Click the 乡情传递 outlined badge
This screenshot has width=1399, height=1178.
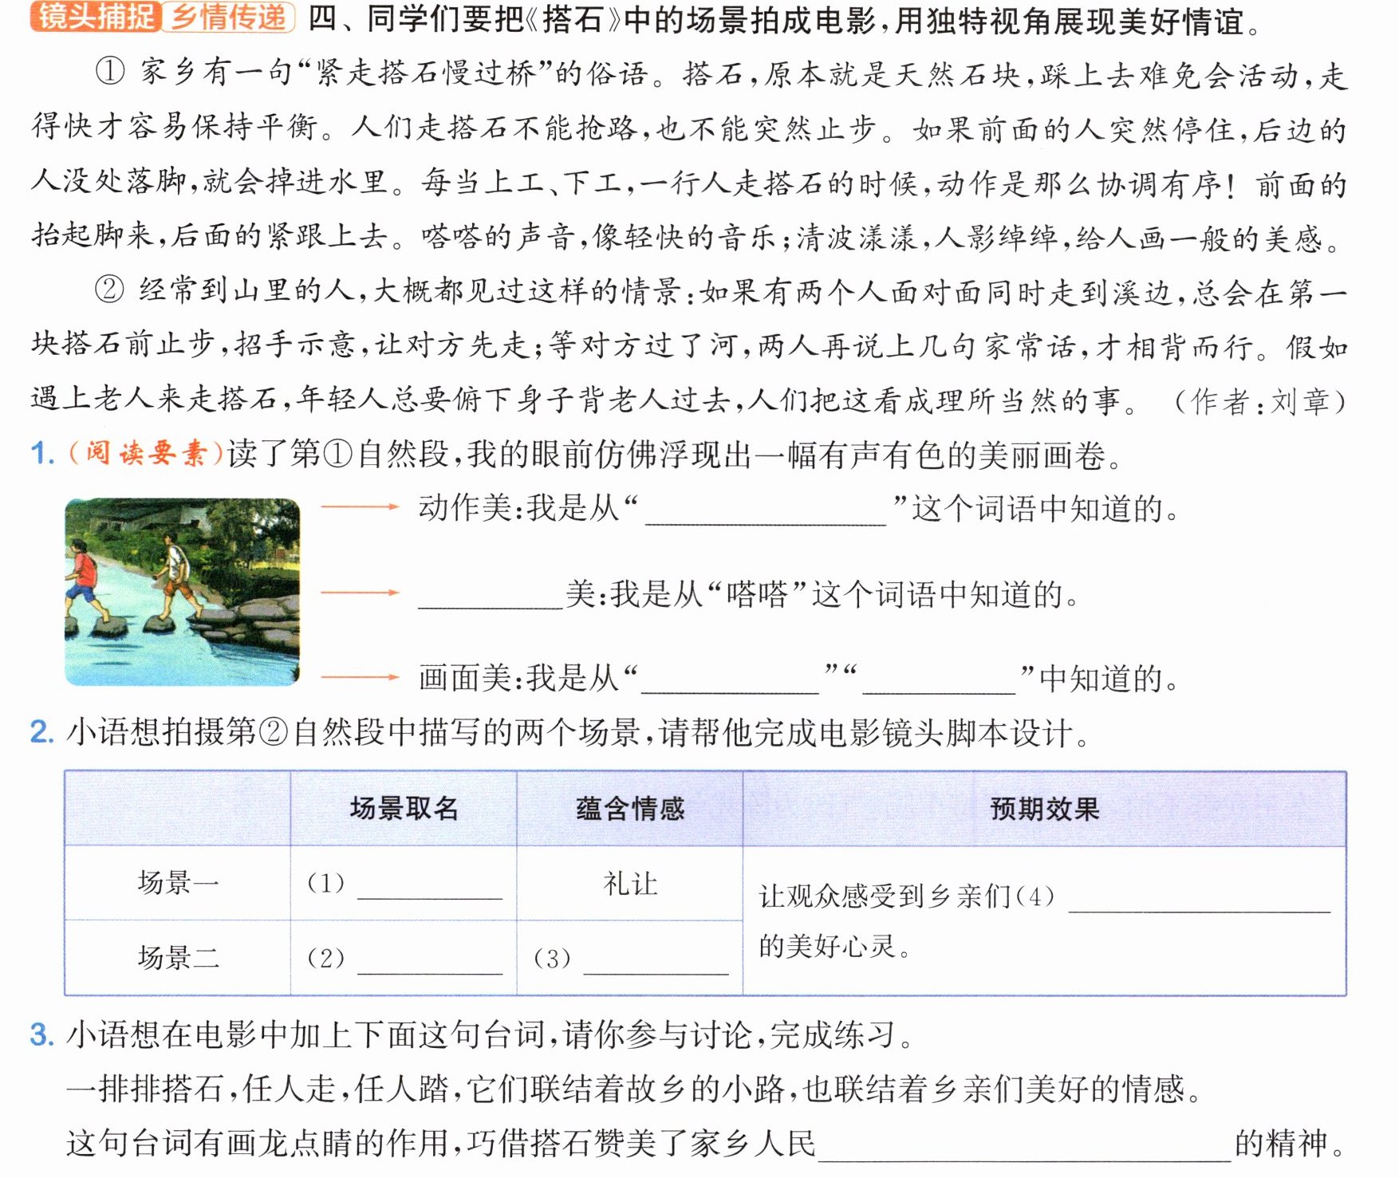pos(229,17)
